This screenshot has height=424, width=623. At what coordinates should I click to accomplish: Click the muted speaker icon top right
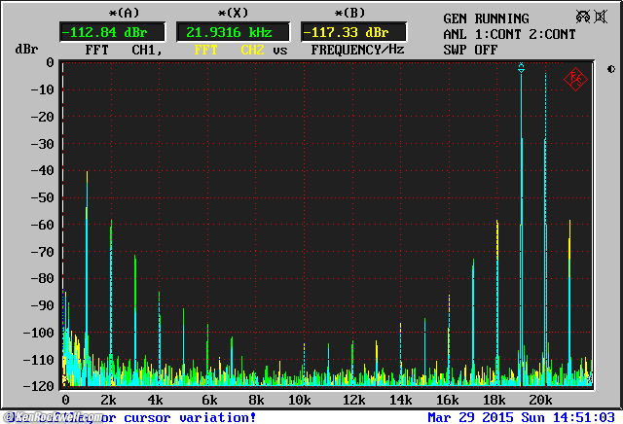(x=583, y=18)
